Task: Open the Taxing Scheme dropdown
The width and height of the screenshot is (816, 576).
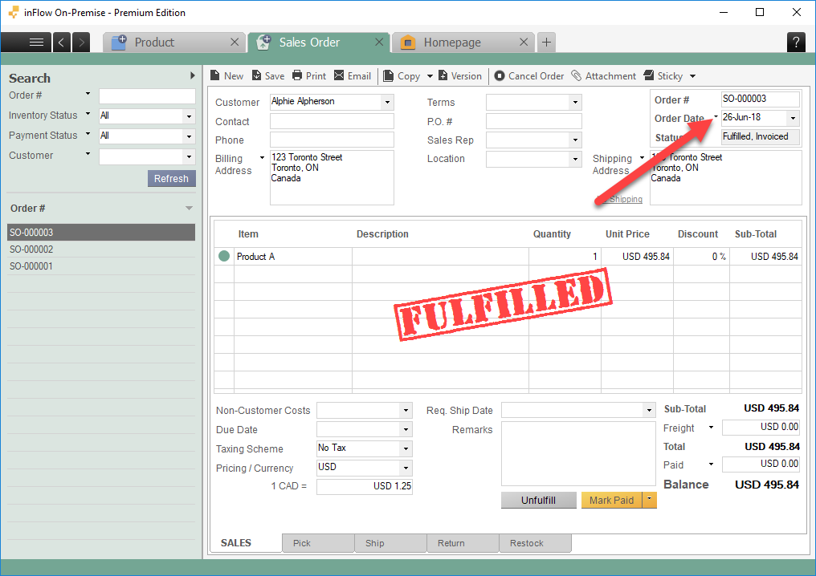Action: click(x=406, y=449)
